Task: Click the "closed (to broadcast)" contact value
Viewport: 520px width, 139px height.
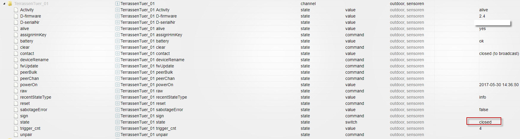Action: pos(499,54)
